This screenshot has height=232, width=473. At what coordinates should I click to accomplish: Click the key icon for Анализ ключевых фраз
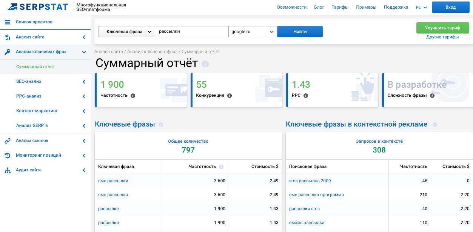click(7, 52)
